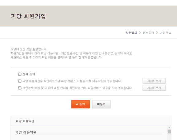
Task: Click the sentence beginning 체크박스 체크 후
Action: 56,58
